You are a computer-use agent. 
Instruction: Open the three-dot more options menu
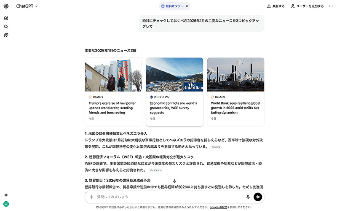pyautogui.click(x=331, y=6)
